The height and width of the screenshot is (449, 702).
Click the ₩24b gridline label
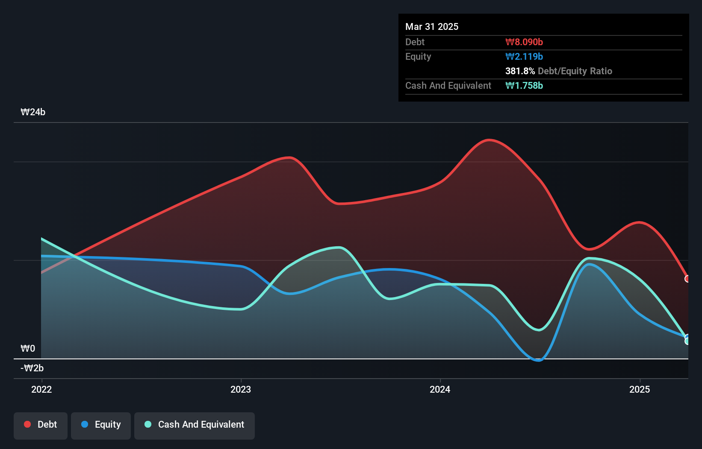pos(33,112)
